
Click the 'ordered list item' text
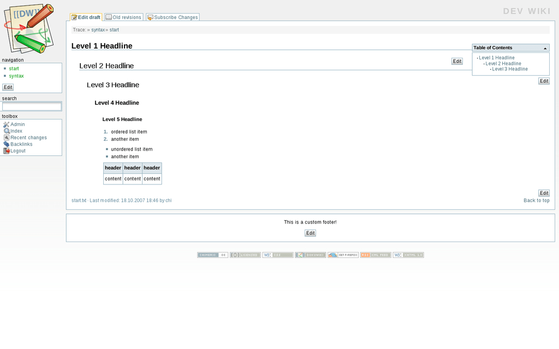pos(129,132)
